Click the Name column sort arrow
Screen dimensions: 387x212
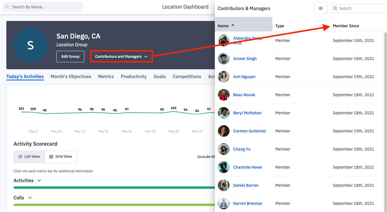[x=233, y=25]
